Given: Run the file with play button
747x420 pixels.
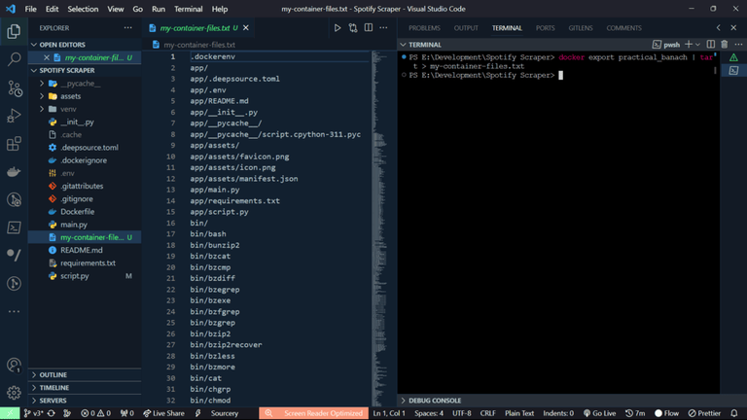Looking at the screenshot, I should click(x=338, y=28).
